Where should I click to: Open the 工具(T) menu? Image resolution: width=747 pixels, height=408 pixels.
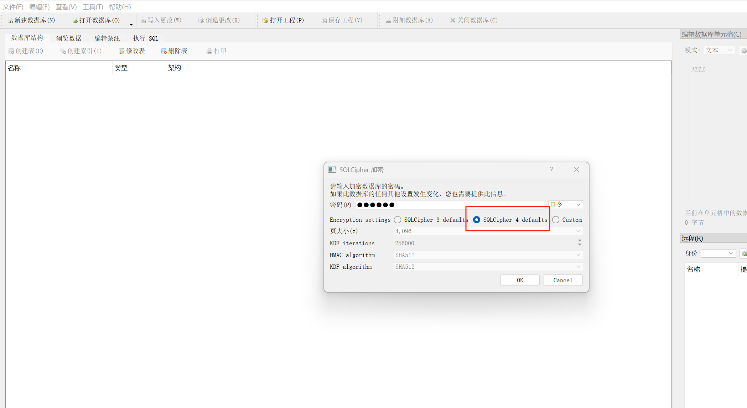pyautogui.click(x=93, y=7)
